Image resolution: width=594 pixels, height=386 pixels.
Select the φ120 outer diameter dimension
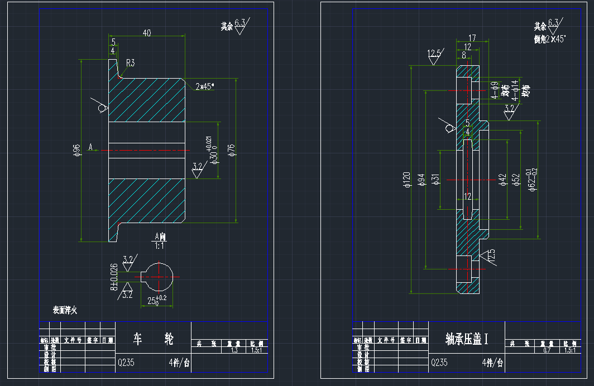pos(407,180)
